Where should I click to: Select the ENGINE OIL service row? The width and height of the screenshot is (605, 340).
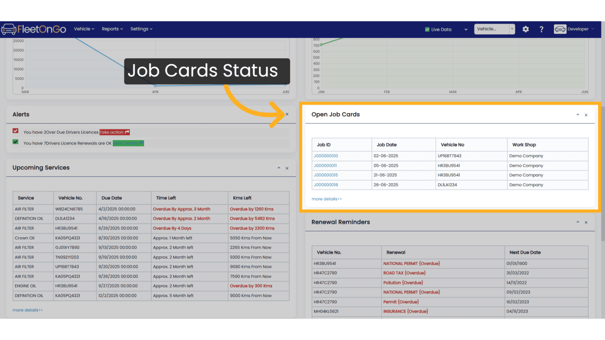151,286
